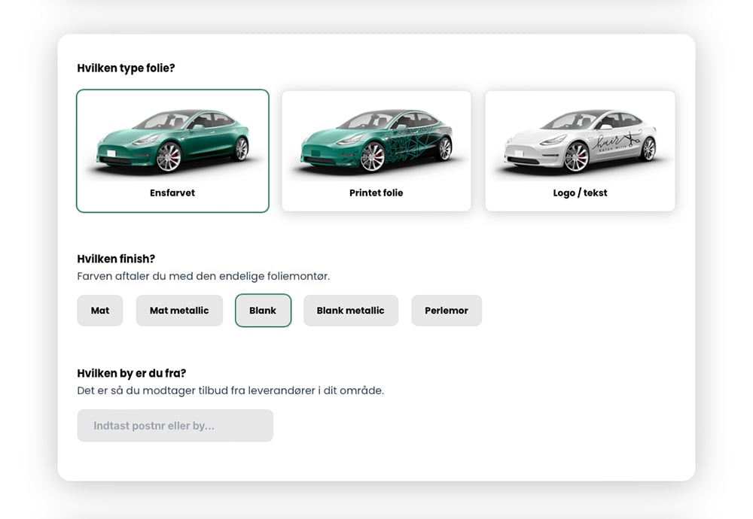Select the Mat finish

pyautogui.click(x=100, y=311)
